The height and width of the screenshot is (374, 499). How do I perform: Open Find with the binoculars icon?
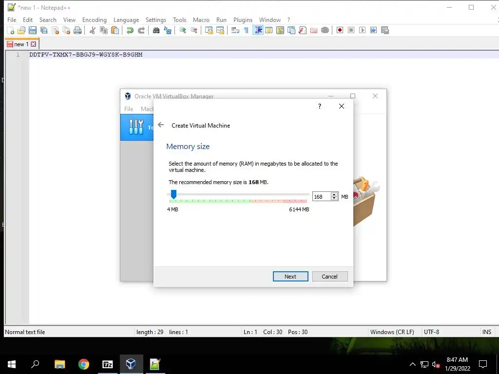[x=156, y=30]
